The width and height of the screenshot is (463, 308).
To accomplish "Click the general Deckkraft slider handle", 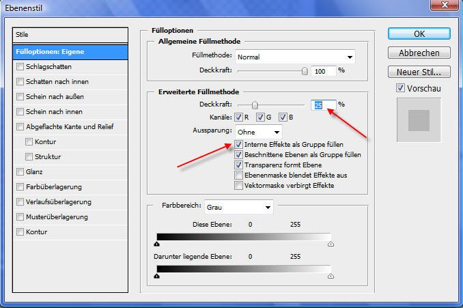I will tap(305, 70).
